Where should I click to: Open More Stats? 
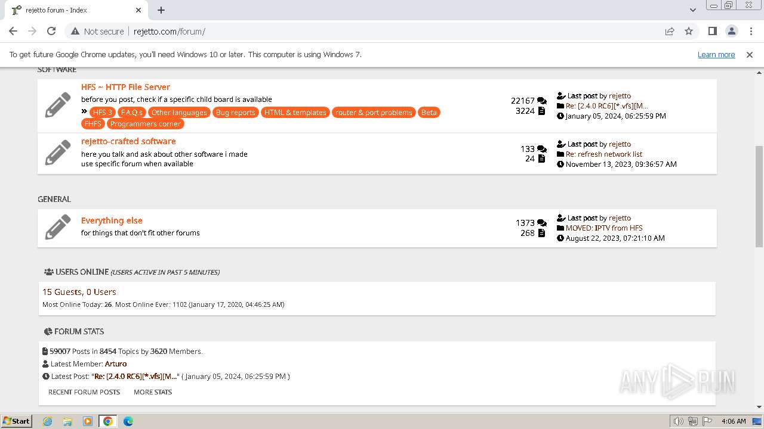coord(153,392)
